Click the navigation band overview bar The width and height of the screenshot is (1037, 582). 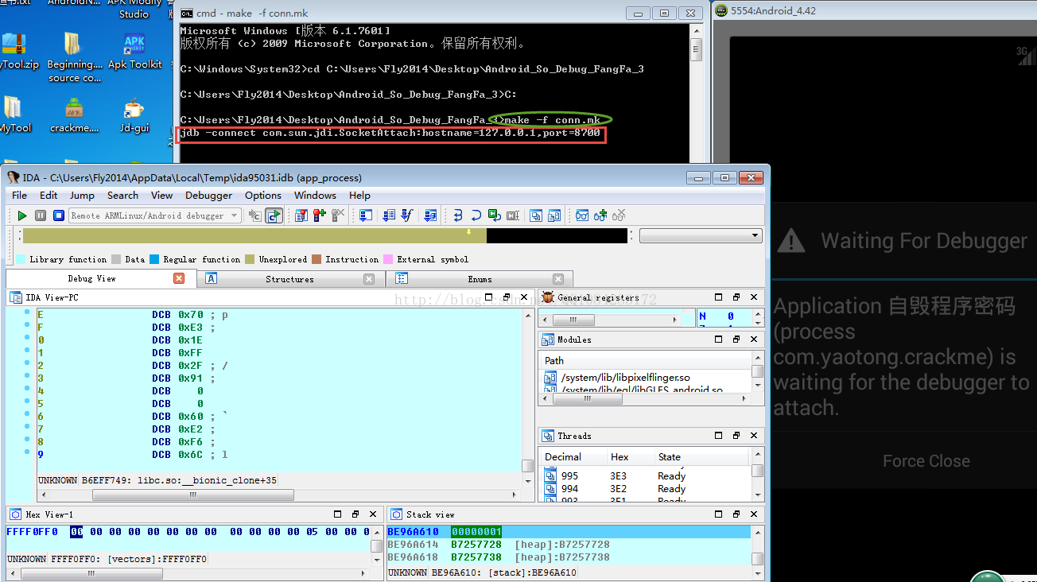coord(324,236)
